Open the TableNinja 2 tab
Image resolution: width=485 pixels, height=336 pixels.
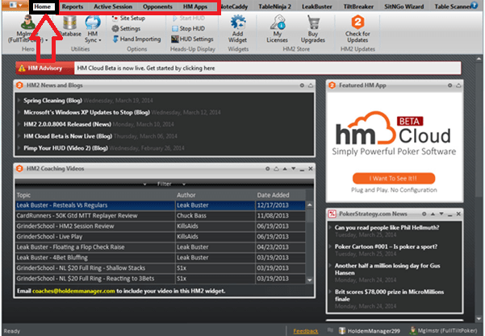[x=274, y=6]
